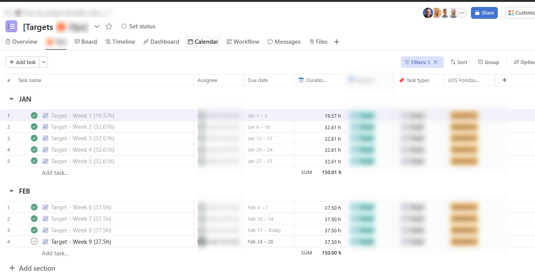
Task: Mark Target - Week 9 as complete
Action: (x=34, y=242)
